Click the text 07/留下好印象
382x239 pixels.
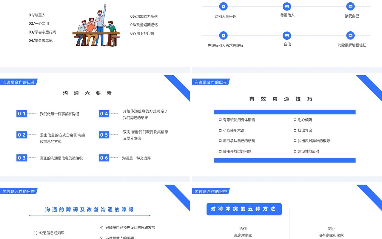142,33
